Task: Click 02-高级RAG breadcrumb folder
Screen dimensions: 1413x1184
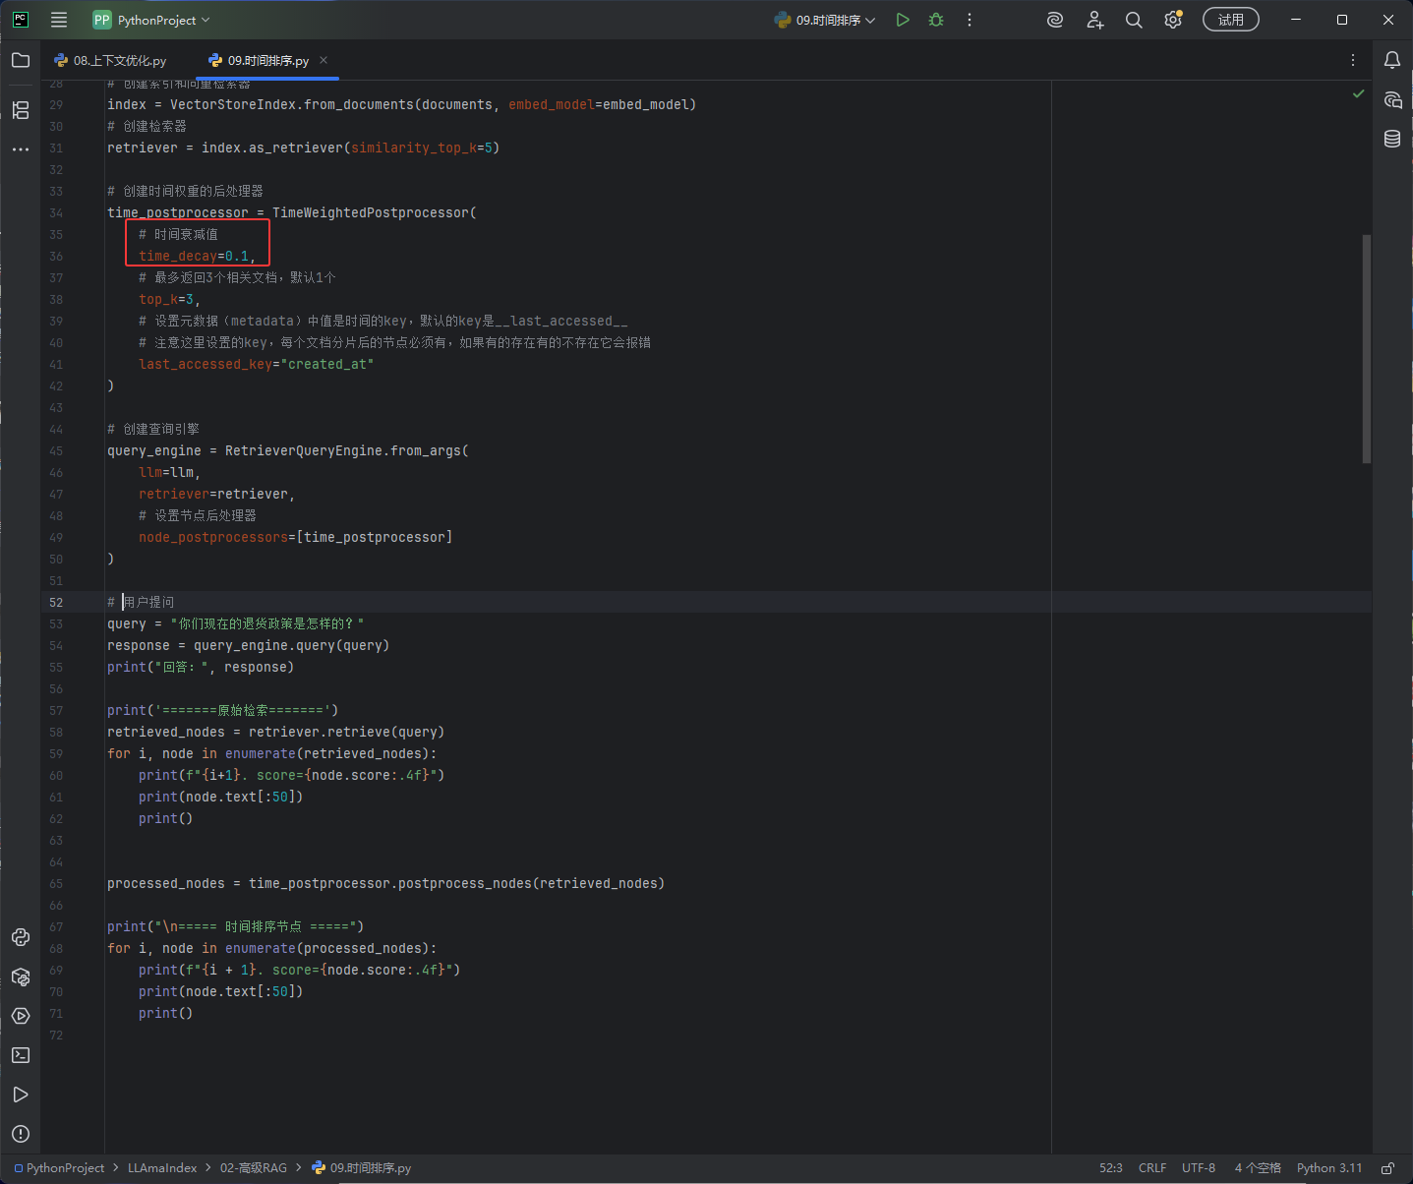Action: pyautogui.click(x=254, y=1168)
